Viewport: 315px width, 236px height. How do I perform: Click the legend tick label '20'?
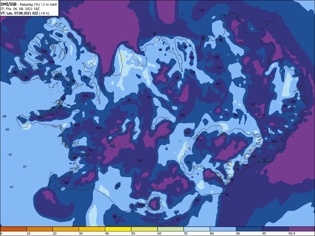pos(54,233)
